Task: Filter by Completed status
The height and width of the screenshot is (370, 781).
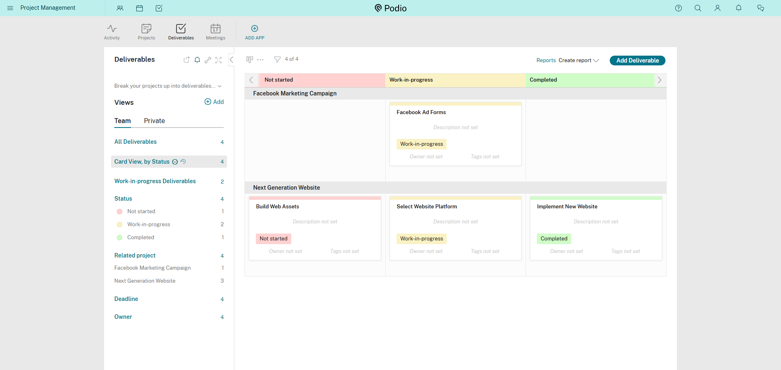Action: [140, 238]
